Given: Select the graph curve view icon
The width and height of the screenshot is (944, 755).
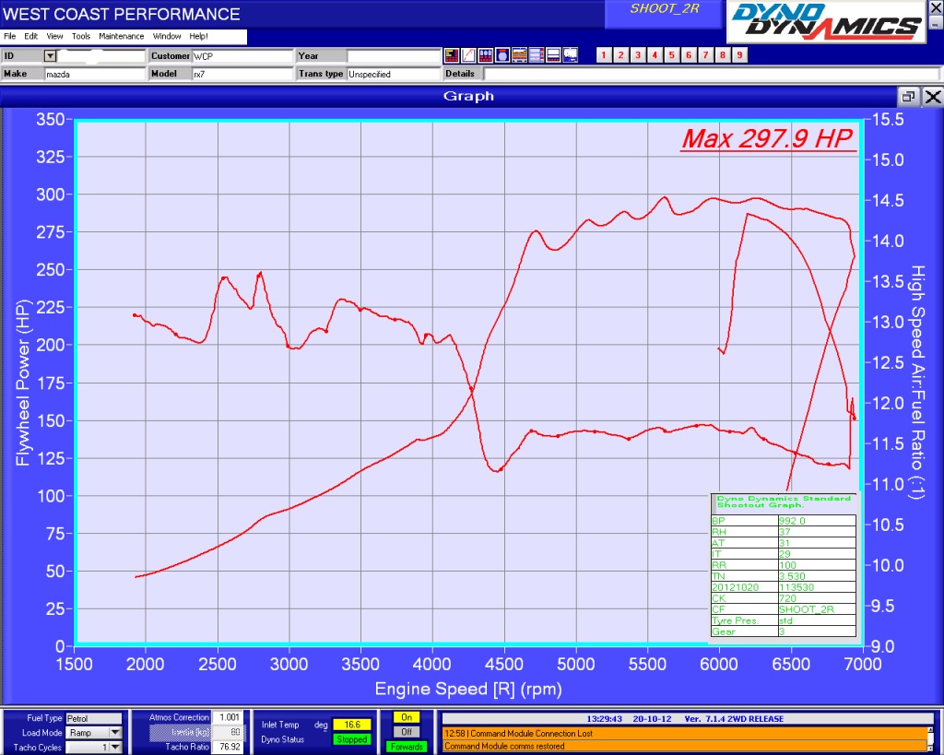Looking at the screenshot, I should 468,55.
